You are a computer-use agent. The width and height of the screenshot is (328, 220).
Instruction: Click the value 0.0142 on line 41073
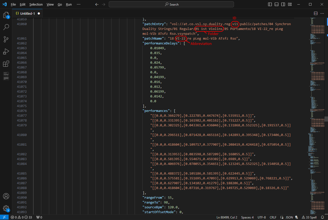coord(156,96)
